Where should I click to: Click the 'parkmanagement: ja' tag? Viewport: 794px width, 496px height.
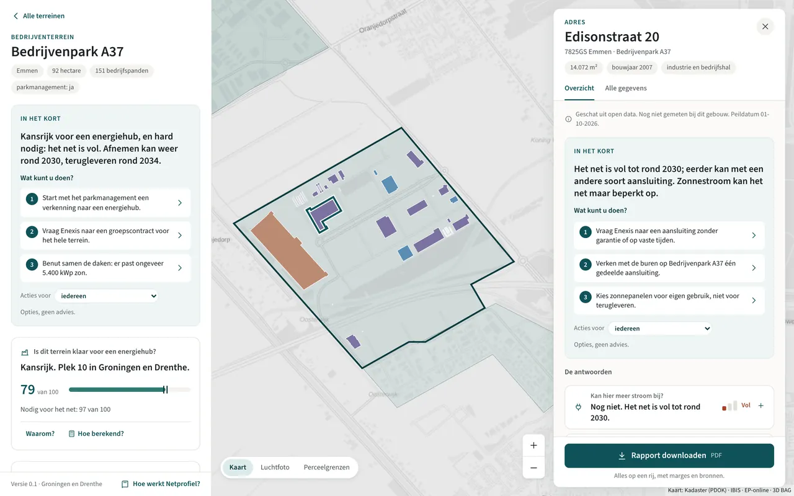click(x=45, y=87)
